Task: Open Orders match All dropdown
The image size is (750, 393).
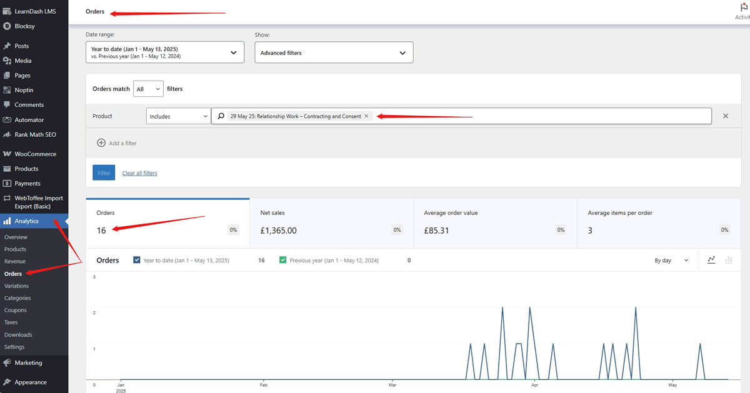Action: tap(148, 89)
